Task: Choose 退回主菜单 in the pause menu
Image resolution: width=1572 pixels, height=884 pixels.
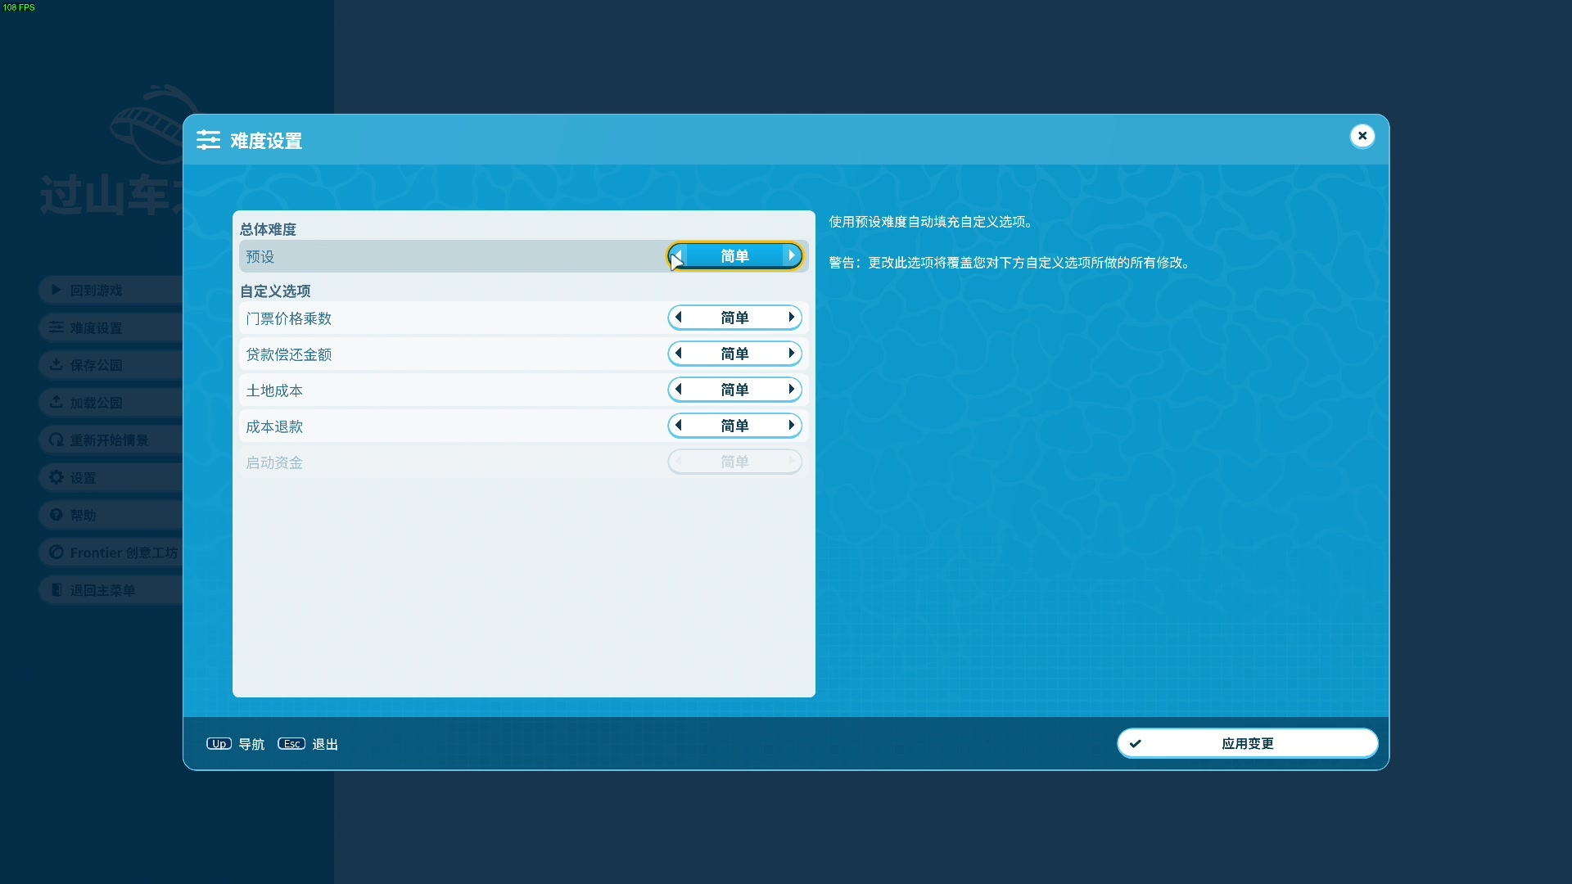Action: (111, 590)
